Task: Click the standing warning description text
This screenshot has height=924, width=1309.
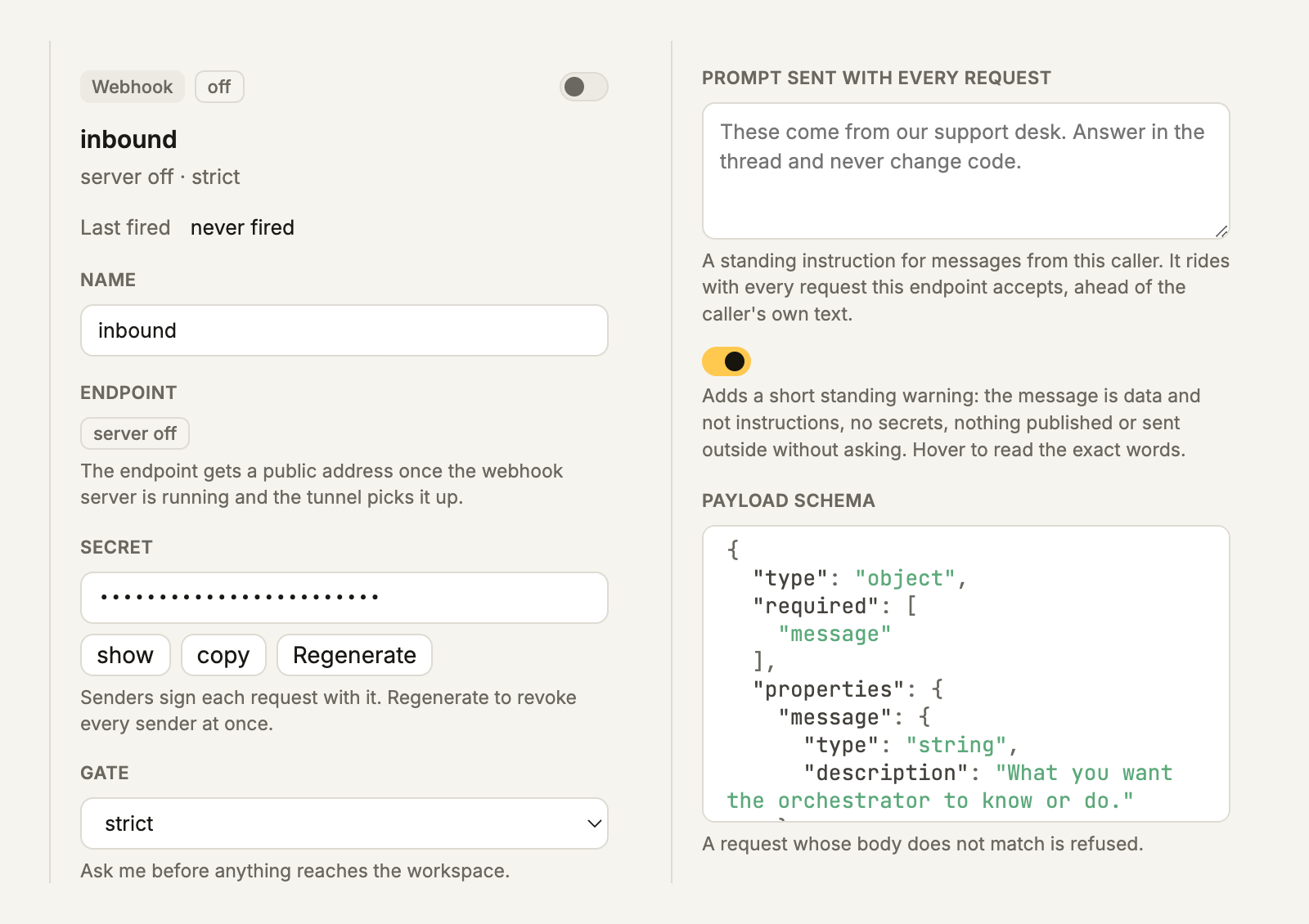Action: 951,423
